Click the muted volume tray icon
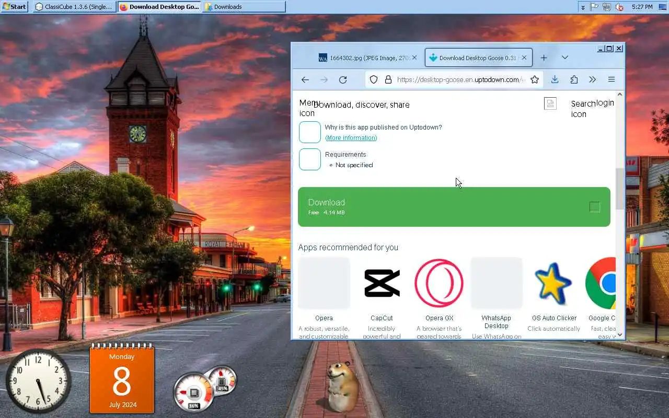669x418 pixels. (x=619, y=7)
